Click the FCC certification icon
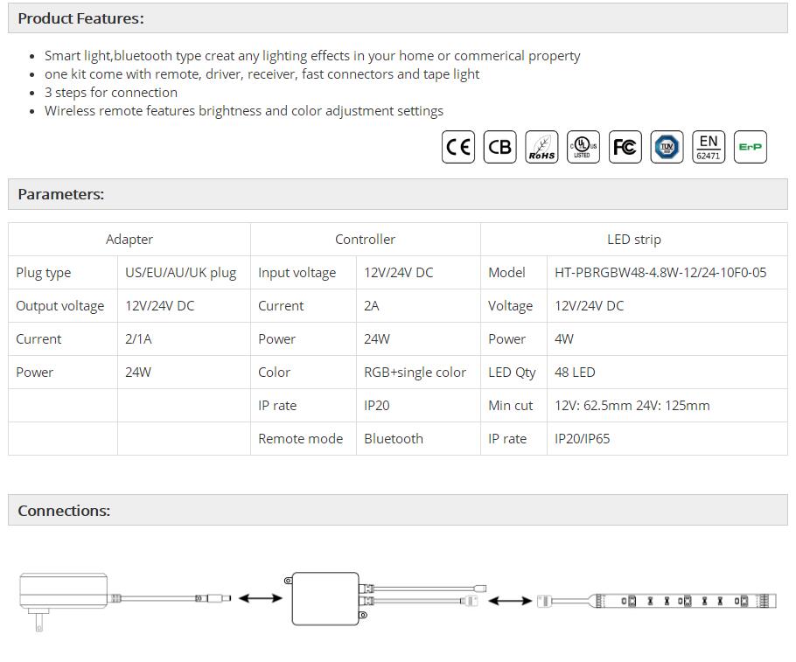796x662 pixels. coord(625,147)
